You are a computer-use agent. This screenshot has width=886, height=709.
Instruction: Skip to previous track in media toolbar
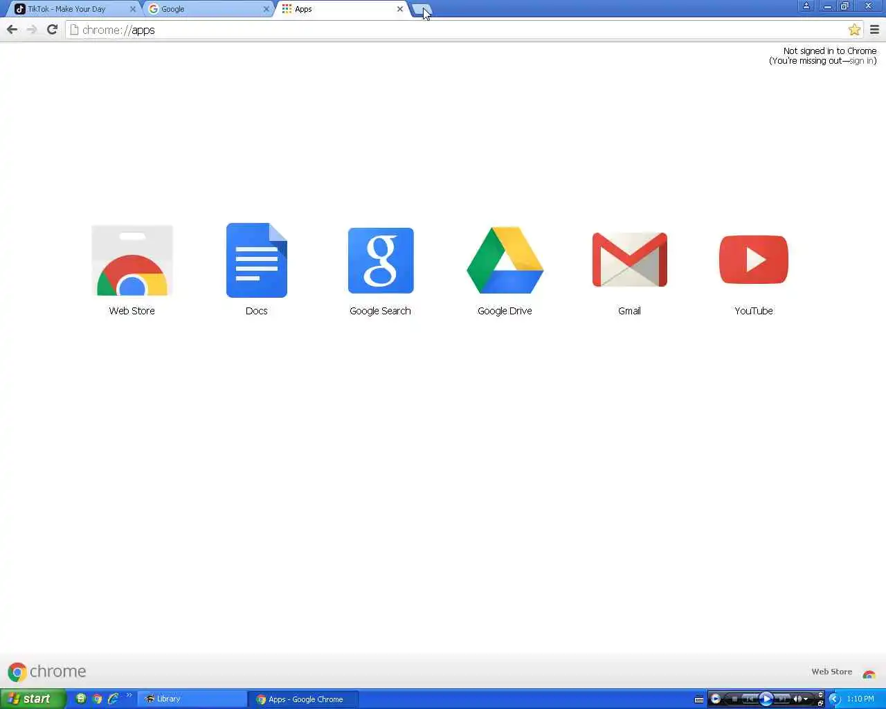tap(750, 699)
